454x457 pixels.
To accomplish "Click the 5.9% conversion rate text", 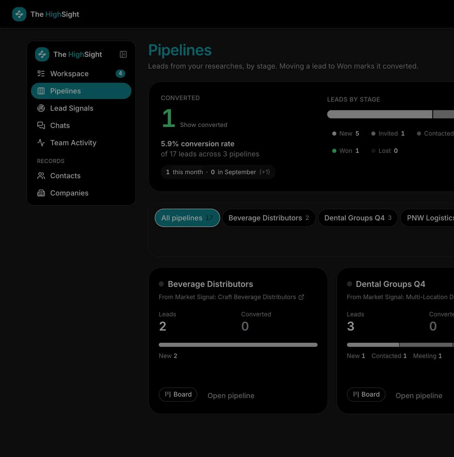I will pos(197,144).
